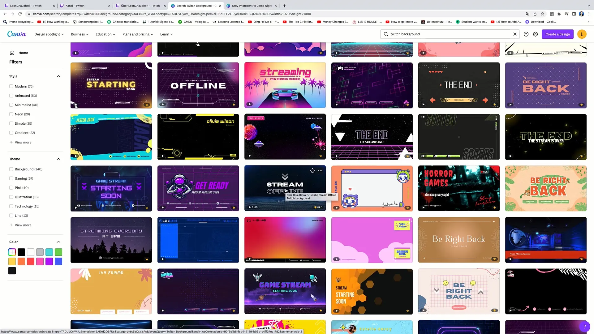This screenshot has width=594, height=334.
Task: Click the browser back arrow
Action: [5, 14]
